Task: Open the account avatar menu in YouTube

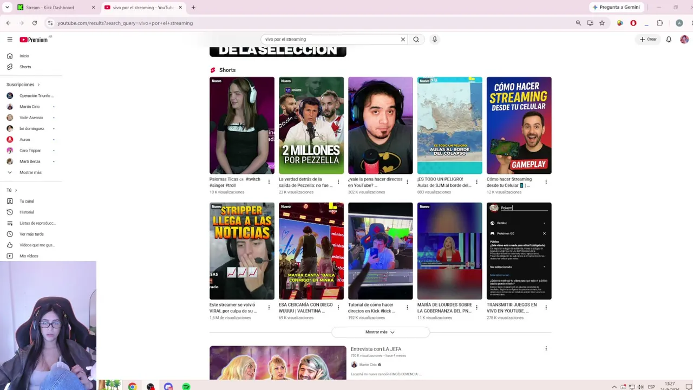Action: pos(684,40)
